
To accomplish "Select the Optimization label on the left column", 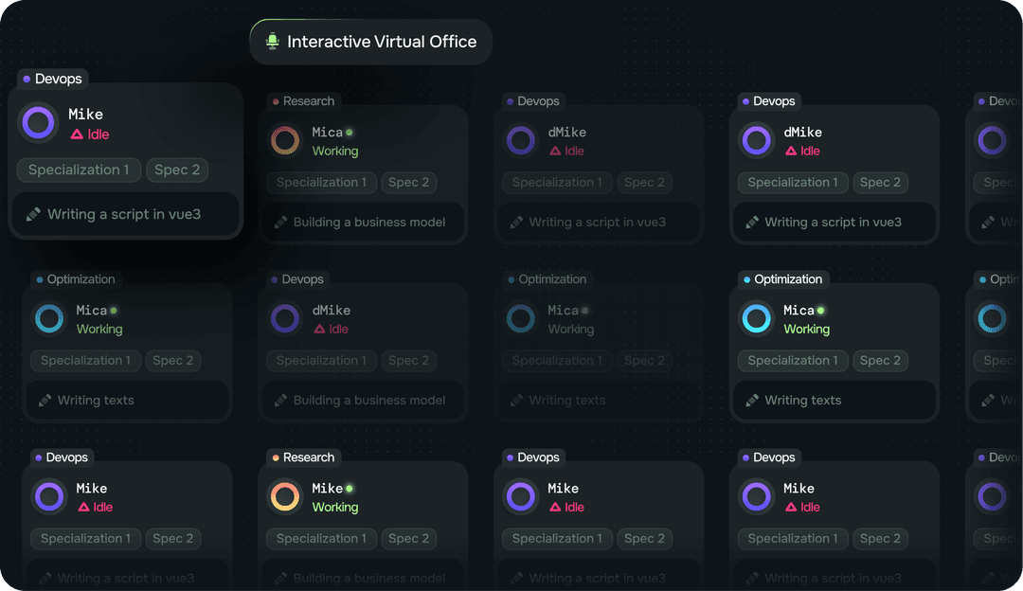I will pos(76,279).
